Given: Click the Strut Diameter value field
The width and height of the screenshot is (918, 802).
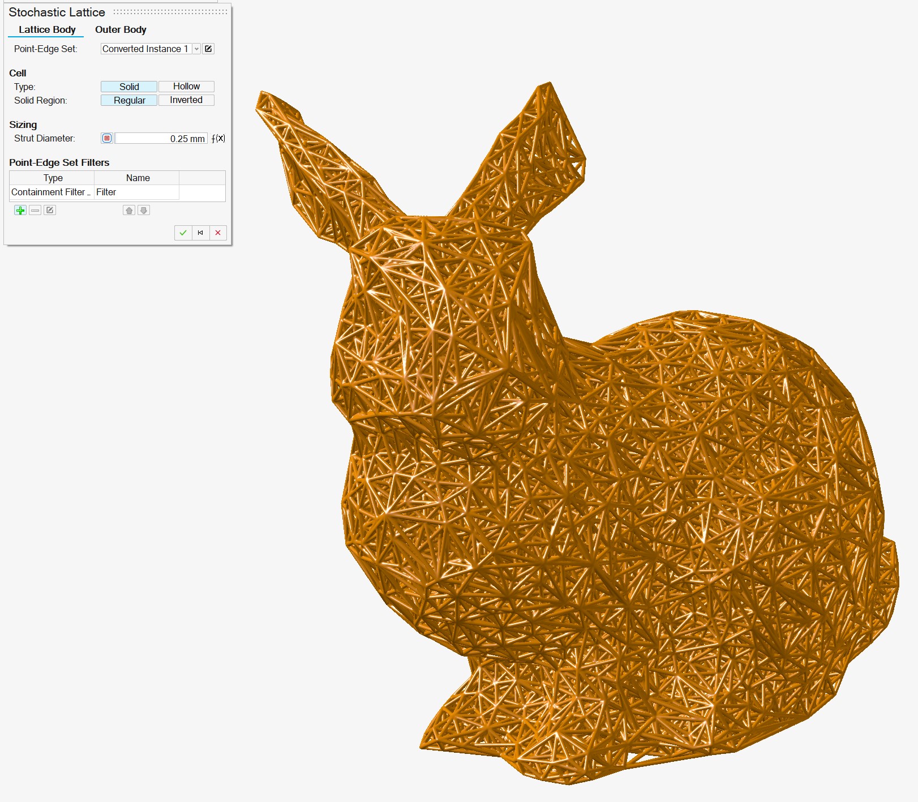Looking at the screenshot, I should click(x=161, y=139).
